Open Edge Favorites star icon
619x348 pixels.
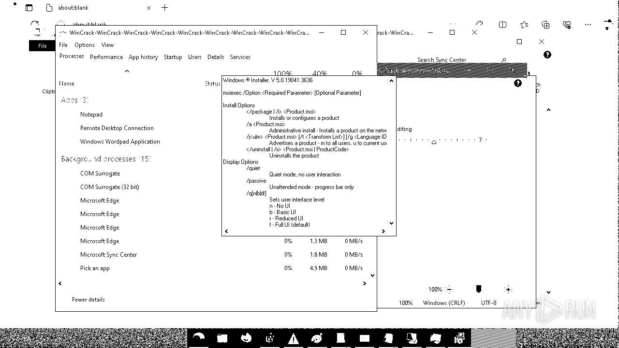point(524,25)
